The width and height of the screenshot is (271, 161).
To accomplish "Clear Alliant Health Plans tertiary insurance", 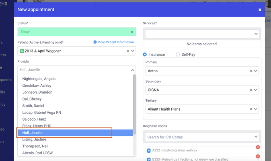I will pyautogui.click(x=251, y=109).
